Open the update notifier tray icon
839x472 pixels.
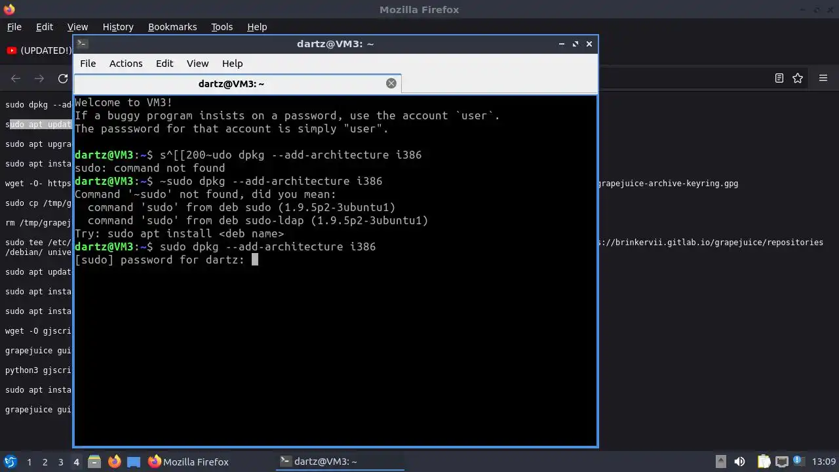(x=798, y=461)
